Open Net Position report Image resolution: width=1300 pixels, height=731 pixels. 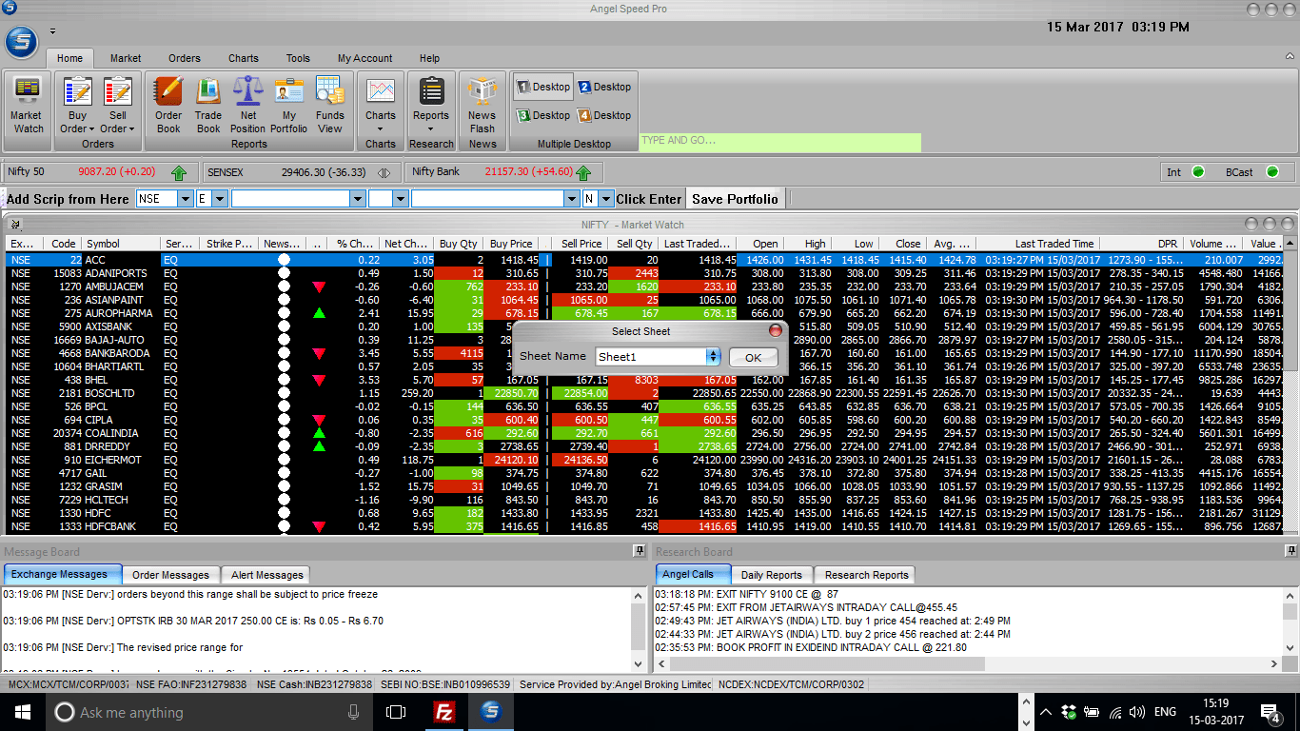[248, 105]
